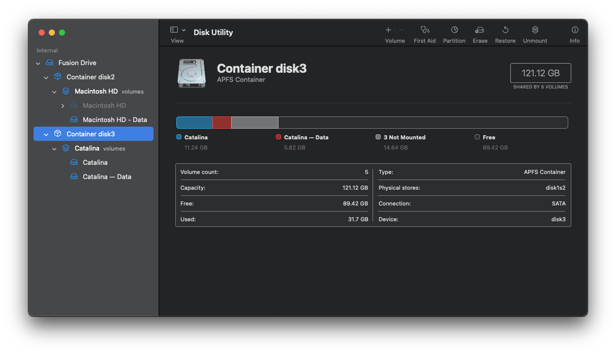Screen dimensions: 616x354
Task: Click the Partition toolbar label
Action: (454, 41)
